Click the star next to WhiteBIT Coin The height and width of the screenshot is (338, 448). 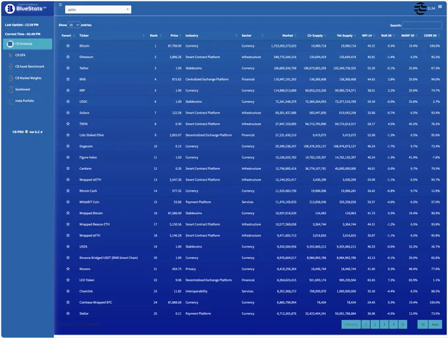coord(68,202)
